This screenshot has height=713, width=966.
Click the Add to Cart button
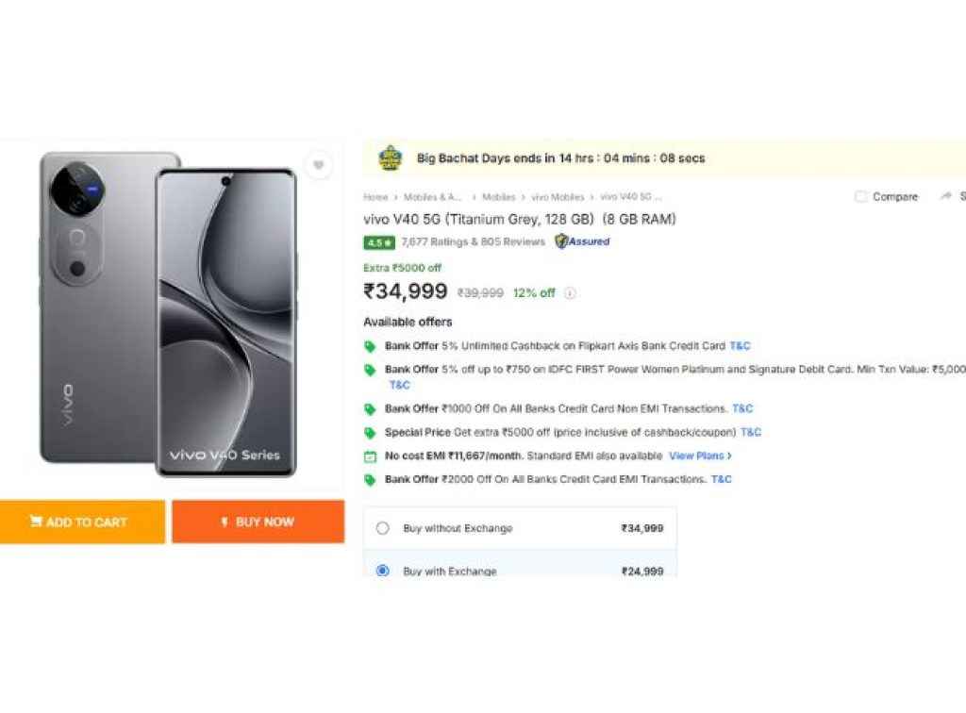83,522
